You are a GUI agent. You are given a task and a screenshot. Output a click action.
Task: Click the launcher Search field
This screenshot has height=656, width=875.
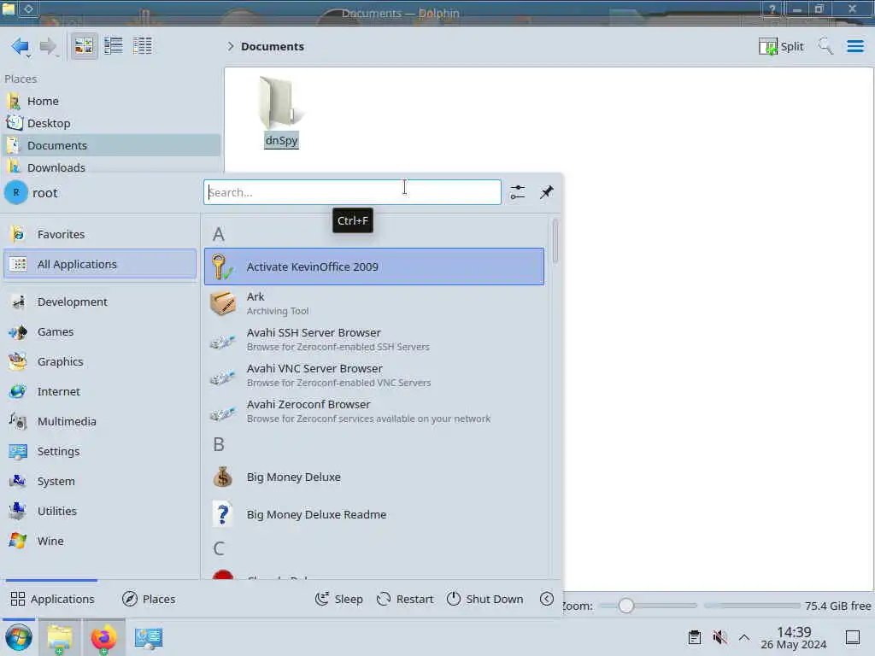[x=352, y=192]
